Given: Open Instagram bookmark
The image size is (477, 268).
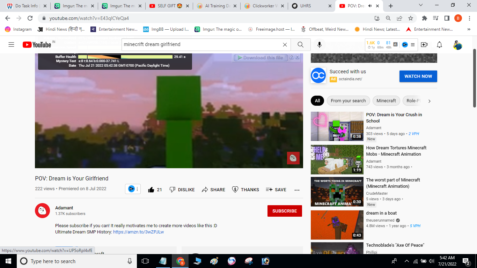Looking at the screenshot, I should pos(18,29).
